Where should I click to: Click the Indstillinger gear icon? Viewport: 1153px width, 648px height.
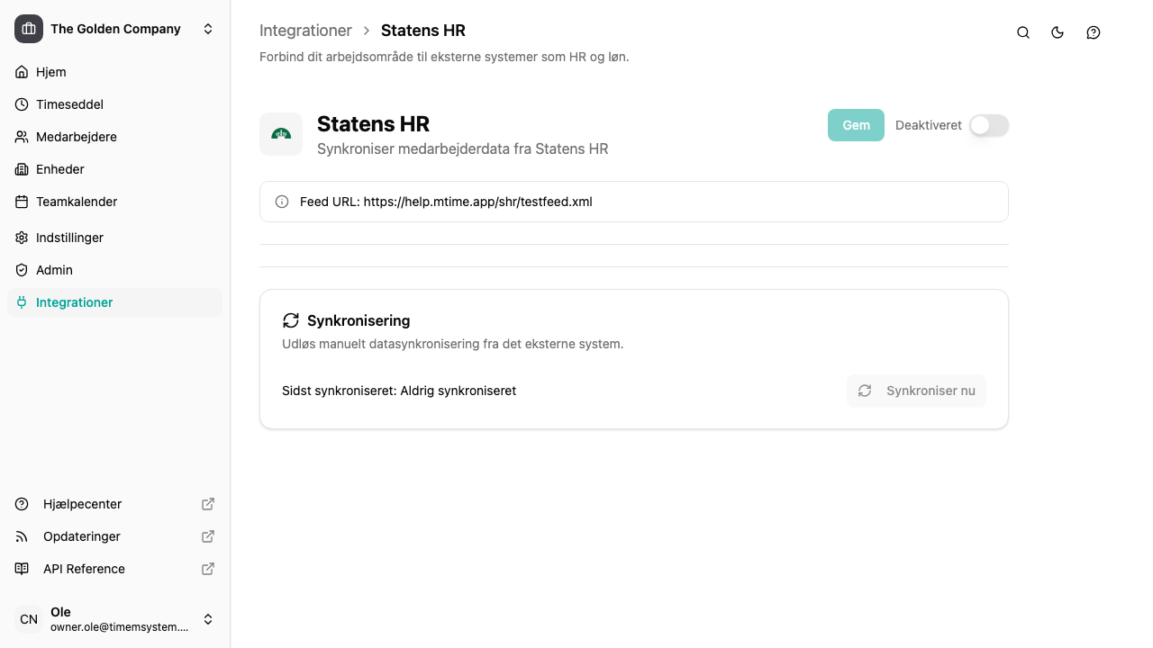(x=22, y=238)
